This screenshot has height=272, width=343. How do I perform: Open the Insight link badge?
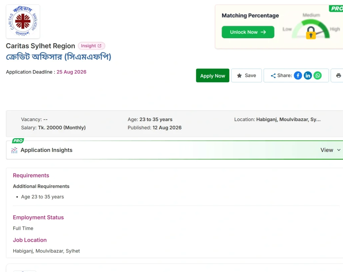pyautogui.click(x=91, y=46)
